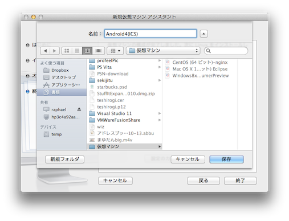Eject raphael using the eject icon
The height and width of the screenshot is (221, 289).
coord(79,109)
